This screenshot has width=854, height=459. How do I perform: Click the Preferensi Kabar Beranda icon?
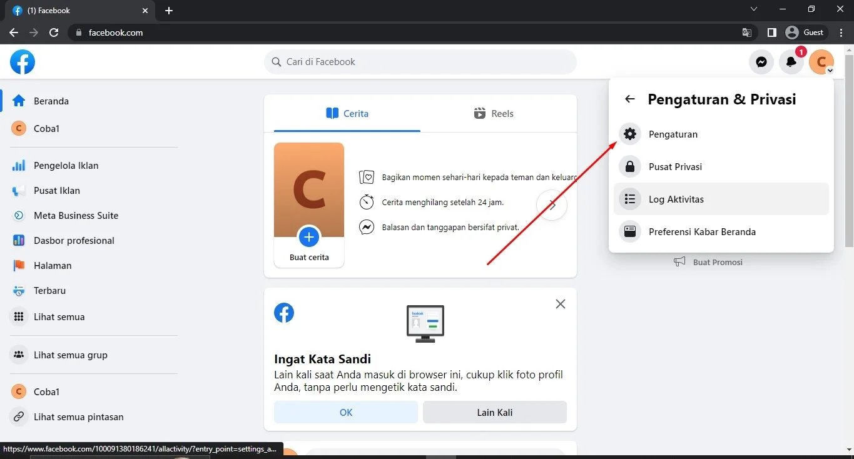(630, 231)
